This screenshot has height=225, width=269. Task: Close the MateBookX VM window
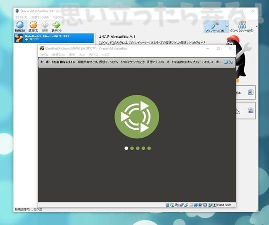coord(230,49)
